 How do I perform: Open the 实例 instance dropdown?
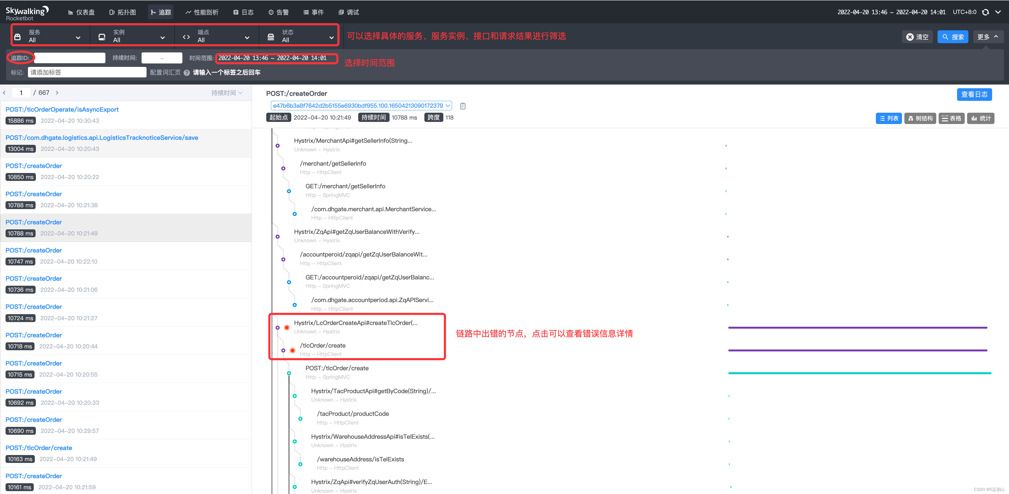click(133, 36)
